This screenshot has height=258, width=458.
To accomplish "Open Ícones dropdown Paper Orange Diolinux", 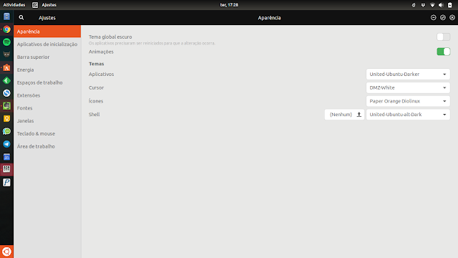I will 408,101.
